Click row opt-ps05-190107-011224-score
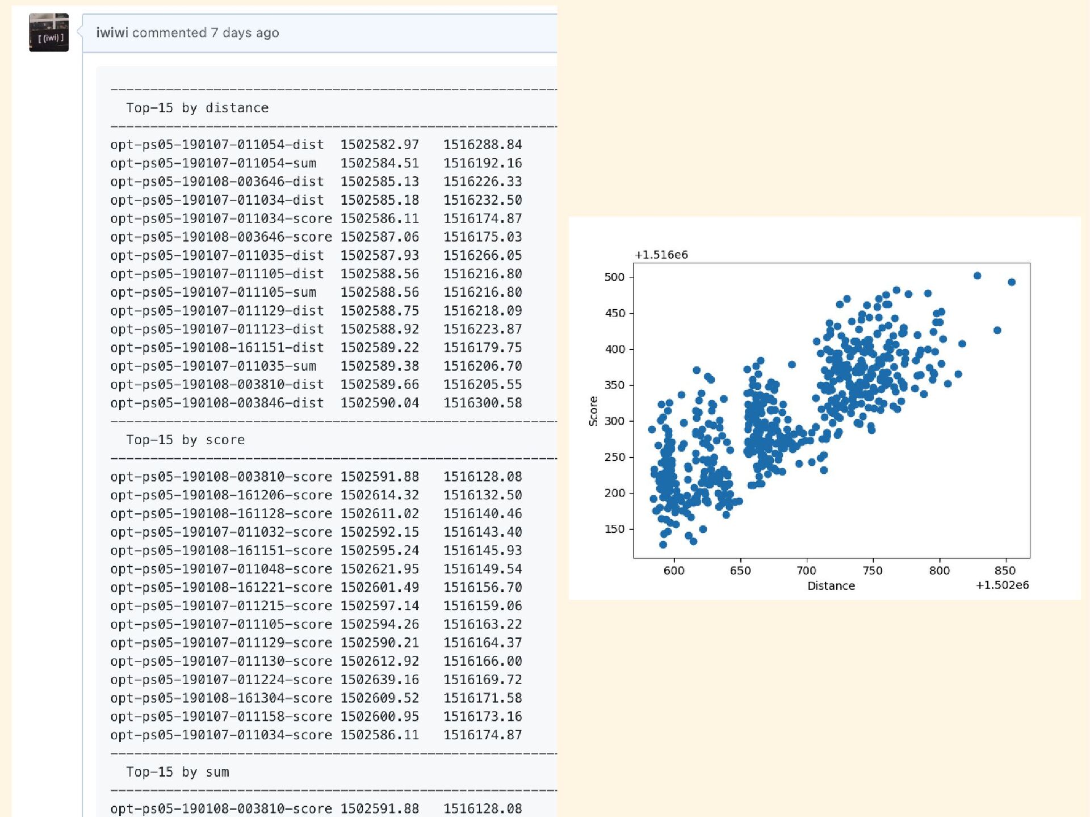The height and width of the screenshot is (817, 1090). tap(316, 680)
